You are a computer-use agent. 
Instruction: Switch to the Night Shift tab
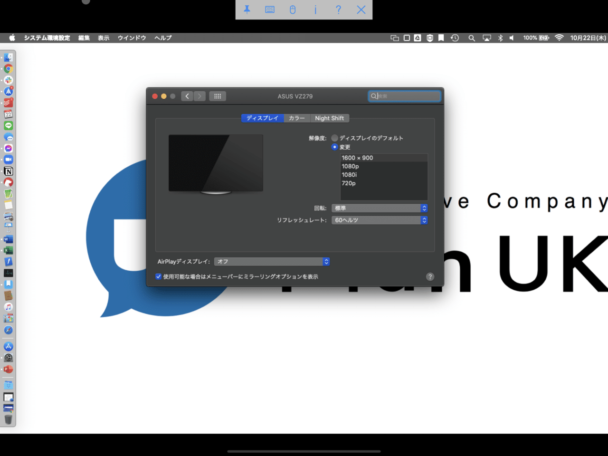click(330, 118)
